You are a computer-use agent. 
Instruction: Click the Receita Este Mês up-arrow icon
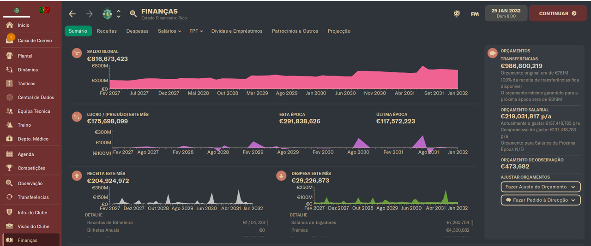coord(77,176)
